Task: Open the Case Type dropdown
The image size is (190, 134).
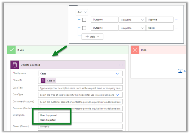Action: [x=117, y=95]
